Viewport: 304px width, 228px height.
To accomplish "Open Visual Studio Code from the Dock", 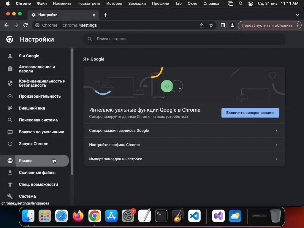I will coord(194,216).
